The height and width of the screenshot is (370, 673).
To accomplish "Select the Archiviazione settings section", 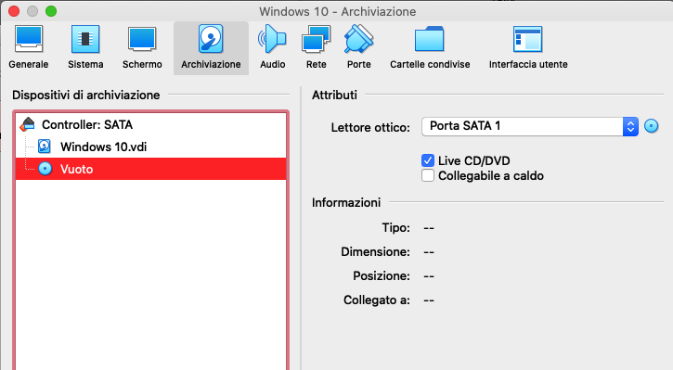I will pos(211,48).
